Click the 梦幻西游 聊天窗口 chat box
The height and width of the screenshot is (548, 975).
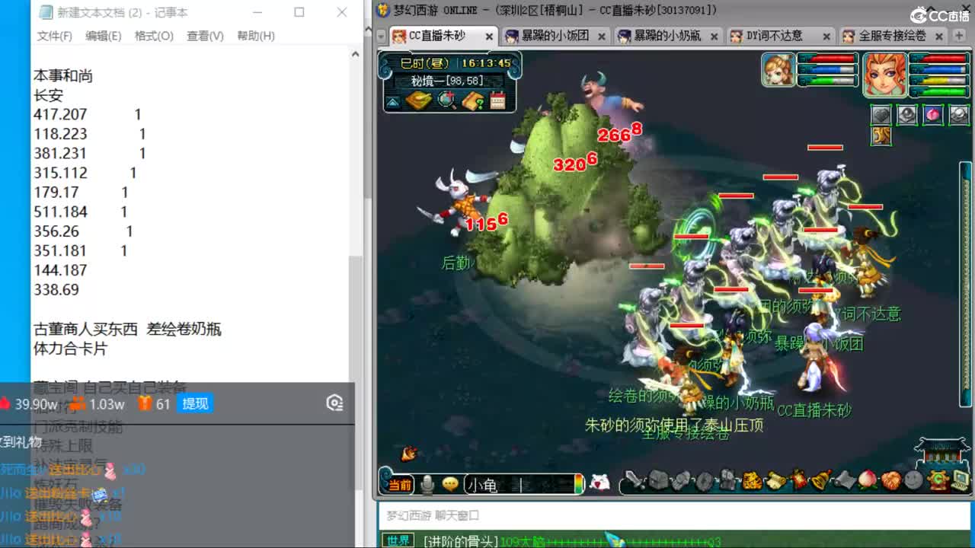coord(674,515)
